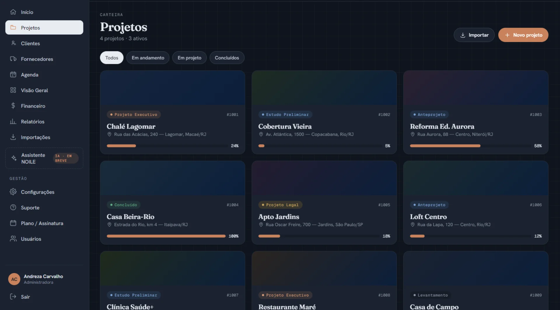Click Reforma Ed. Aurora progress bar

click(470, 146)
